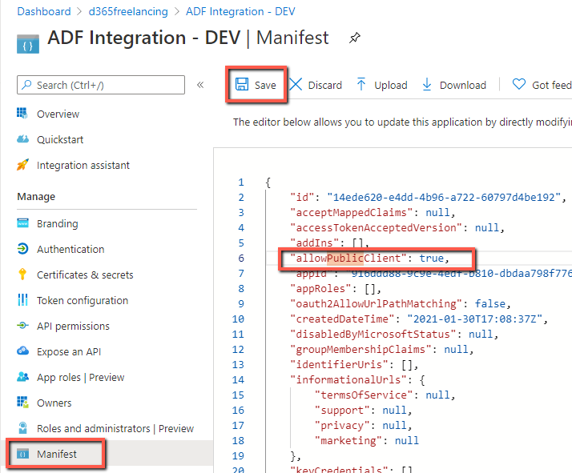Image resolution: width=572 pixels, height=473 pixels.
Task: Pin the ADF Integration Manifest blade
Action: [x=355, y=38]
